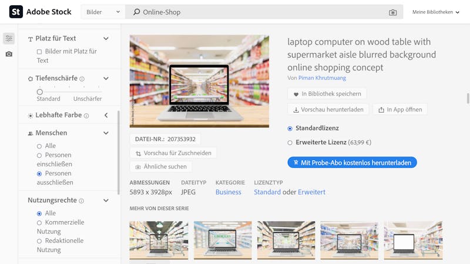Click camera icon on Ähnliche suchen
This screenshot has height=264, width=470.
click(138, 167)
